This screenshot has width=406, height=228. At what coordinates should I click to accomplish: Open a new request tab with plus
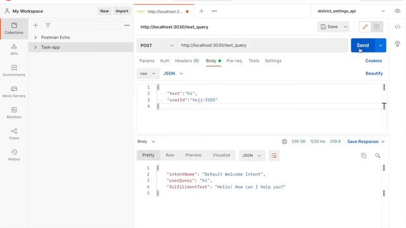coord(202,11)
